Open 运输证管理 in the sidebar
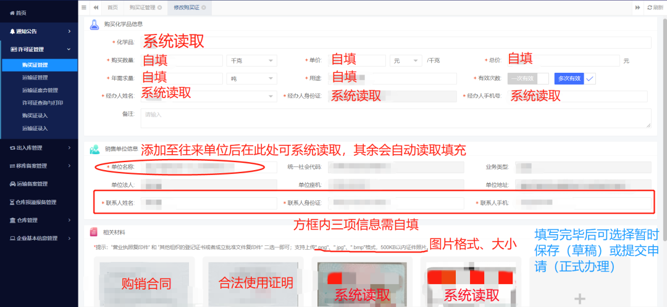Viewport: 667px width, 307px height. [35, 78]
